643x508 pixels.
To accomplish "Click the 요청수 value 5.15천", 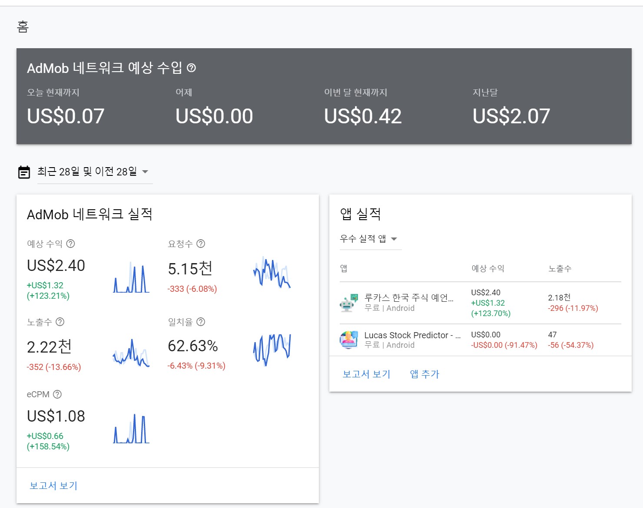I will (x=190, y=269).
